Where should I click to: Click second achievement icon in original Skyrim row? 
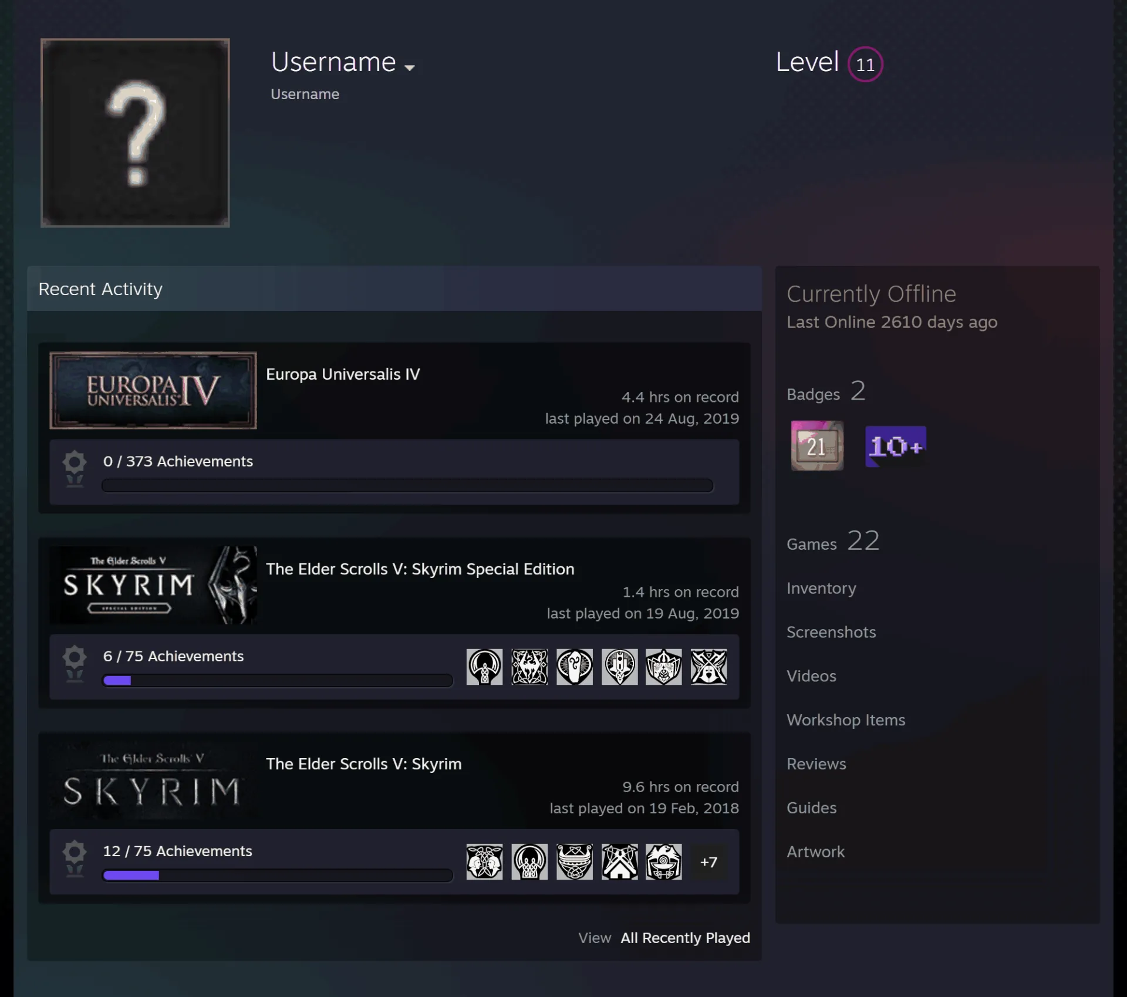point(529,861)
